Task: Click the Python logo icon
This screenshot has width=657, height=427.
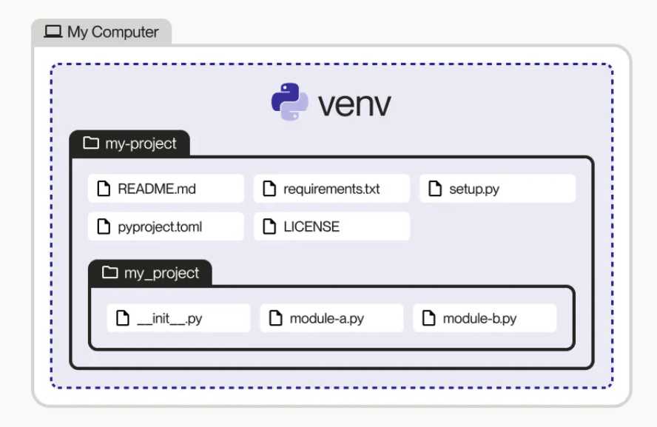Action: click(x=289, y=102)
